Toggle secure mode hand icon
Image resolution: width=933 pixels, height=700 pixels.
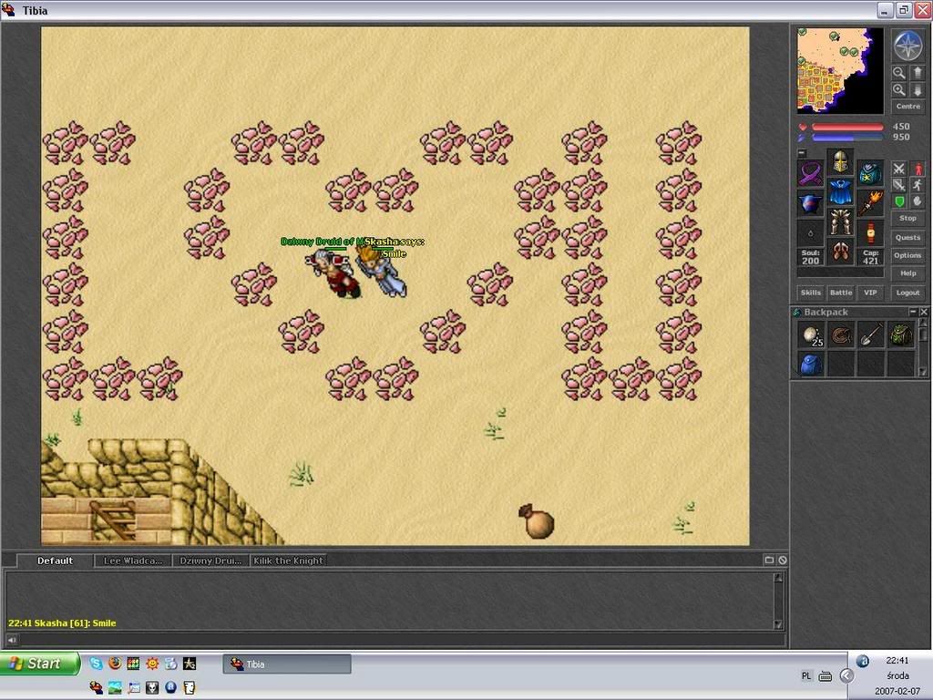coord(918,201)
